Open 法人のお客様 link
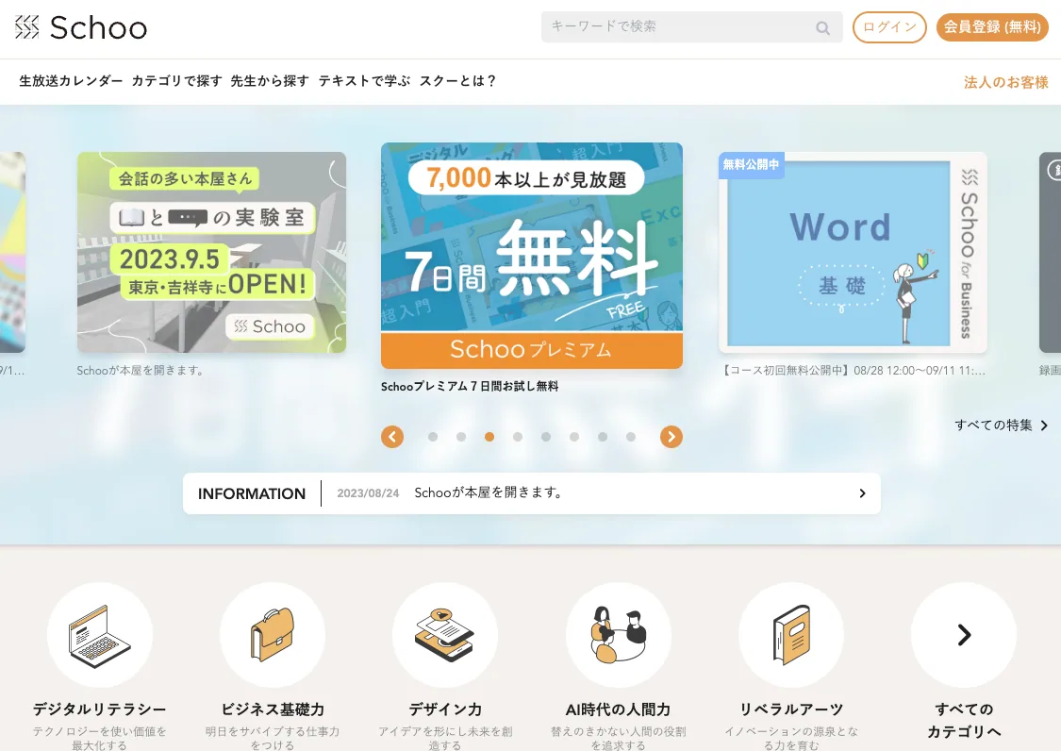Image resolution: width=1061 pixels, height=751 pixels. click(1005, 82)
